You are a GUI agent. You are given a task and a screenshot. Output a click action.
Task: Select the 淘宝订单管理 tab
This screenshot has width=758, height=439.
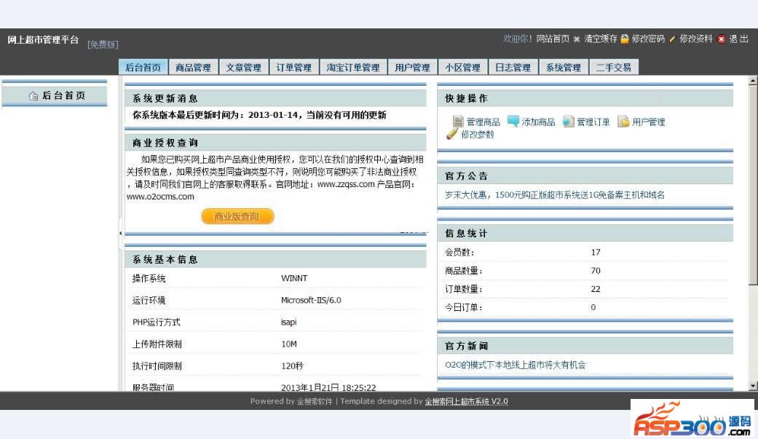353,67
